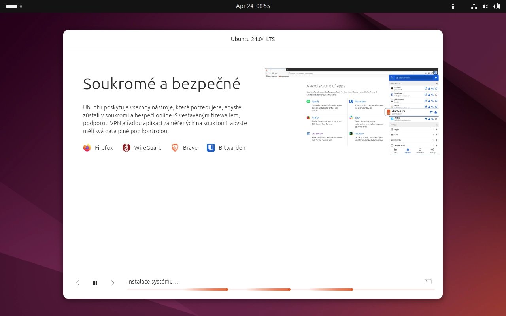Viewport: 506px width, 316px height.
Task: Open the volume speaker icon in top bar
Action: pyautogui.click(x=485, y=6)
